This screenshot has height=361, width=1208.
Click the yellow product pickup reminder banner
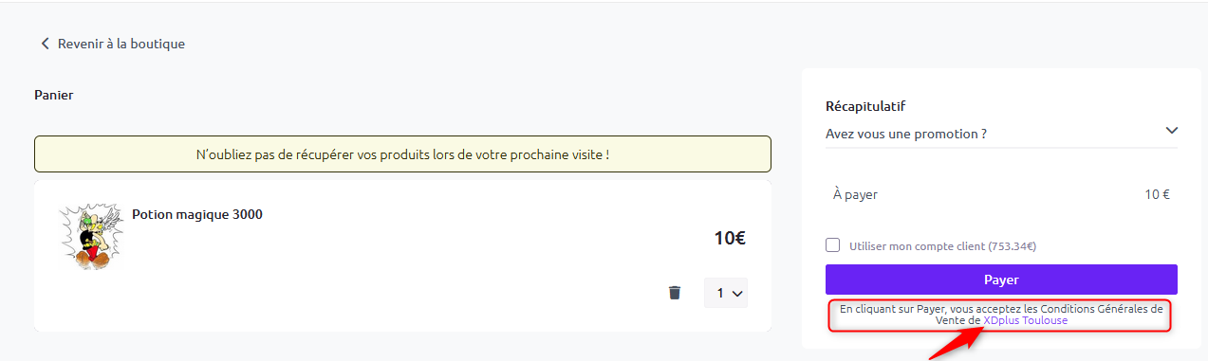[x=402, y=153]
